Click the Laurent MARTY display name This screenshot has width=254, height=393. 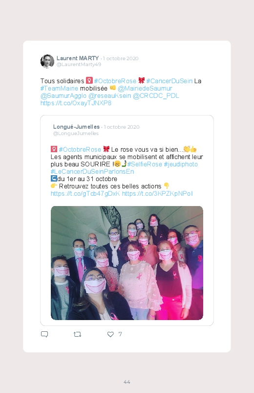tap(78, 58)
